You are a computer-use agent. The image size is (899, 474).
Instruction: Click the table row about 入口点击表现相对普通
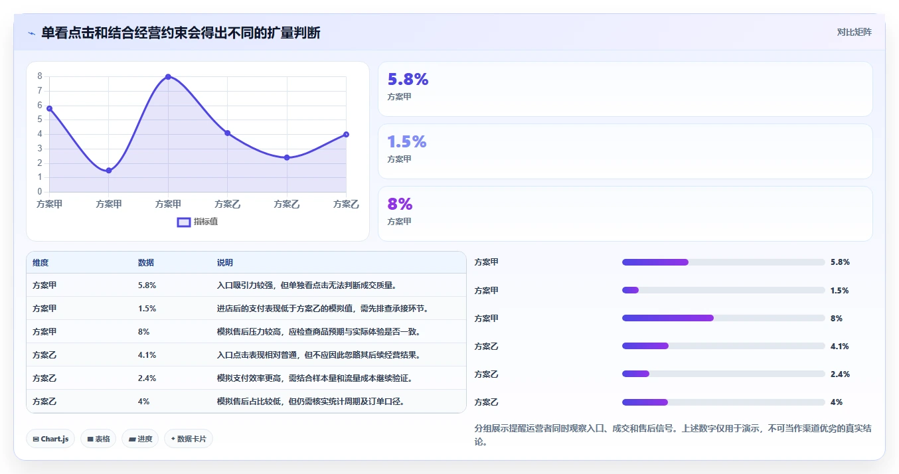pos(246,355)
